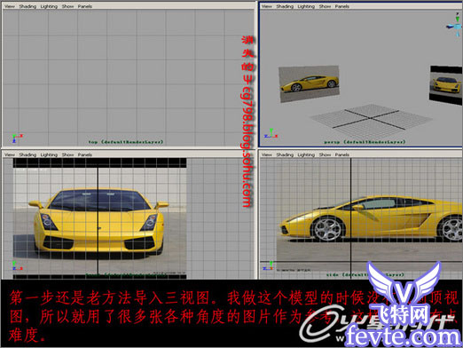The width and height of the screenshot is (463, 348).
Task: Select front-view car image plane in persp viewport
Action: (x=446, y=85)
